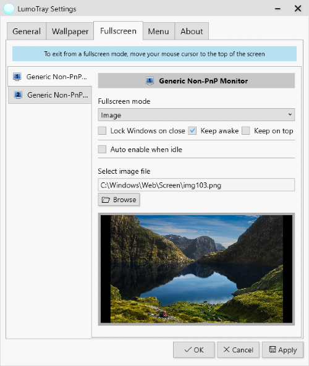Switch to the Wallpaper tab

(x=70, y=32)
